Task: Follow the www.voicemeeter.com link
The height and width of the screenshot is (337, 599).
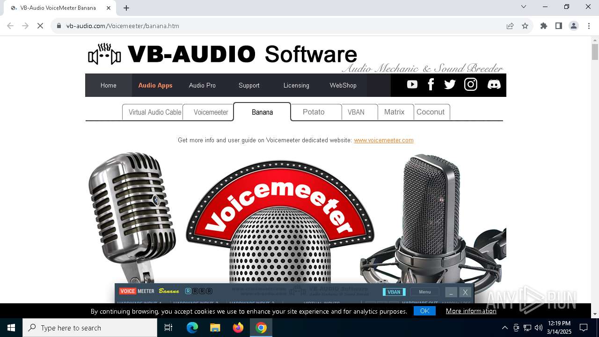Action: (384, 140)
